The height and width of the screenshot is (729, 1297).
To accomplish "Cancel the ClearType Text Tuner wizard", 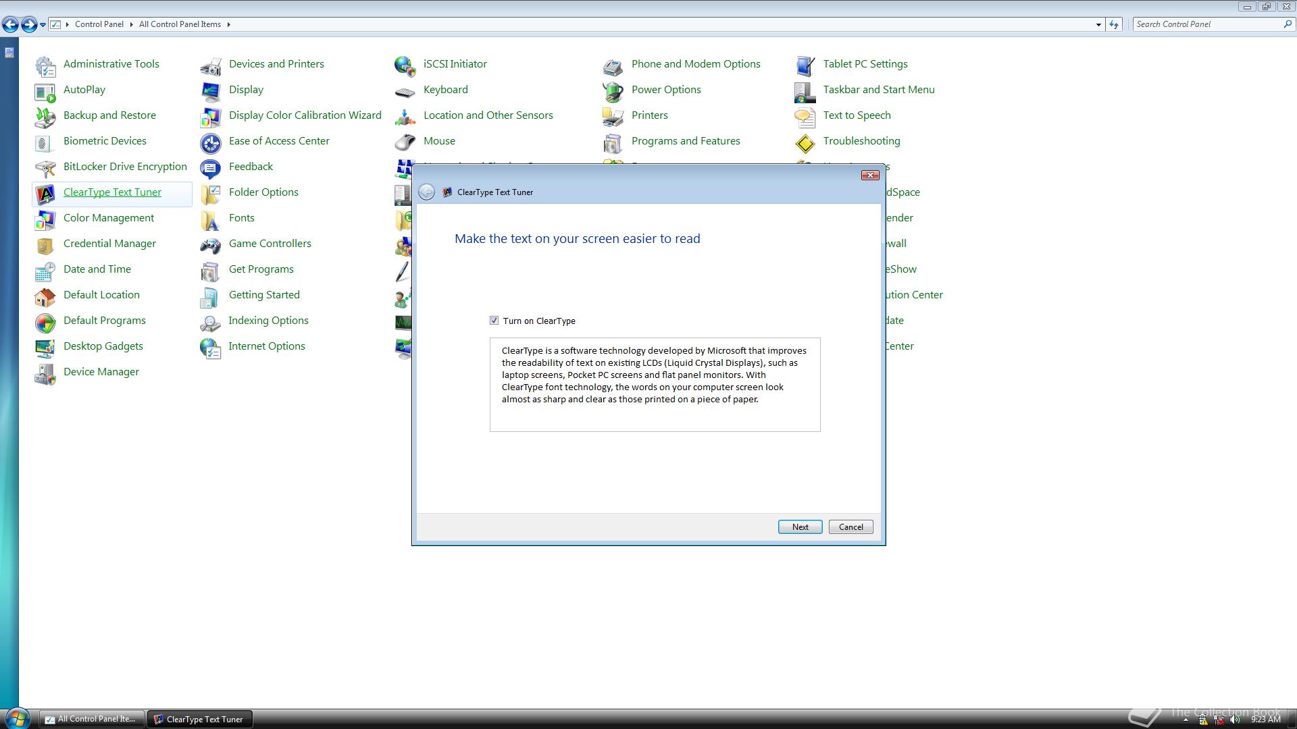I will pos(850,527).
